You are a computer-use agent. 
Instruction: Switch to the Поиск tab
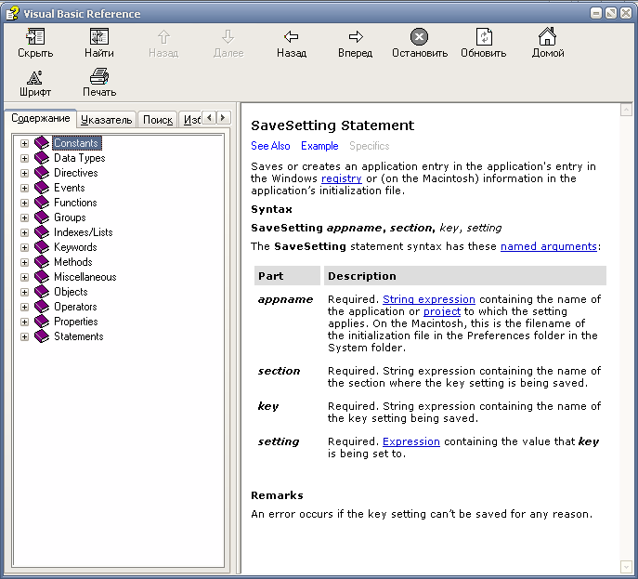158,120
